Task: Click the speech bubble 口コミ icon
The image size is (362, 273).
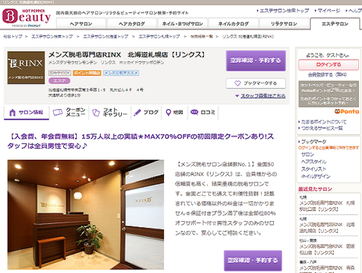Action: (194, 112)
